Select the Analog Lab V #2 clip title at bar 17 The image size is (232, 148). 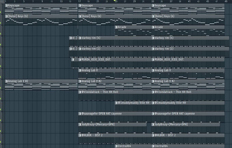91,81
